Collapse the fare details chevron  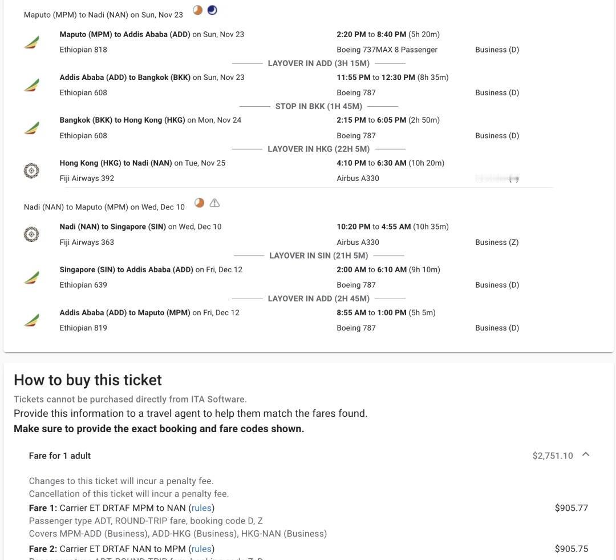[x=586, y=454]
